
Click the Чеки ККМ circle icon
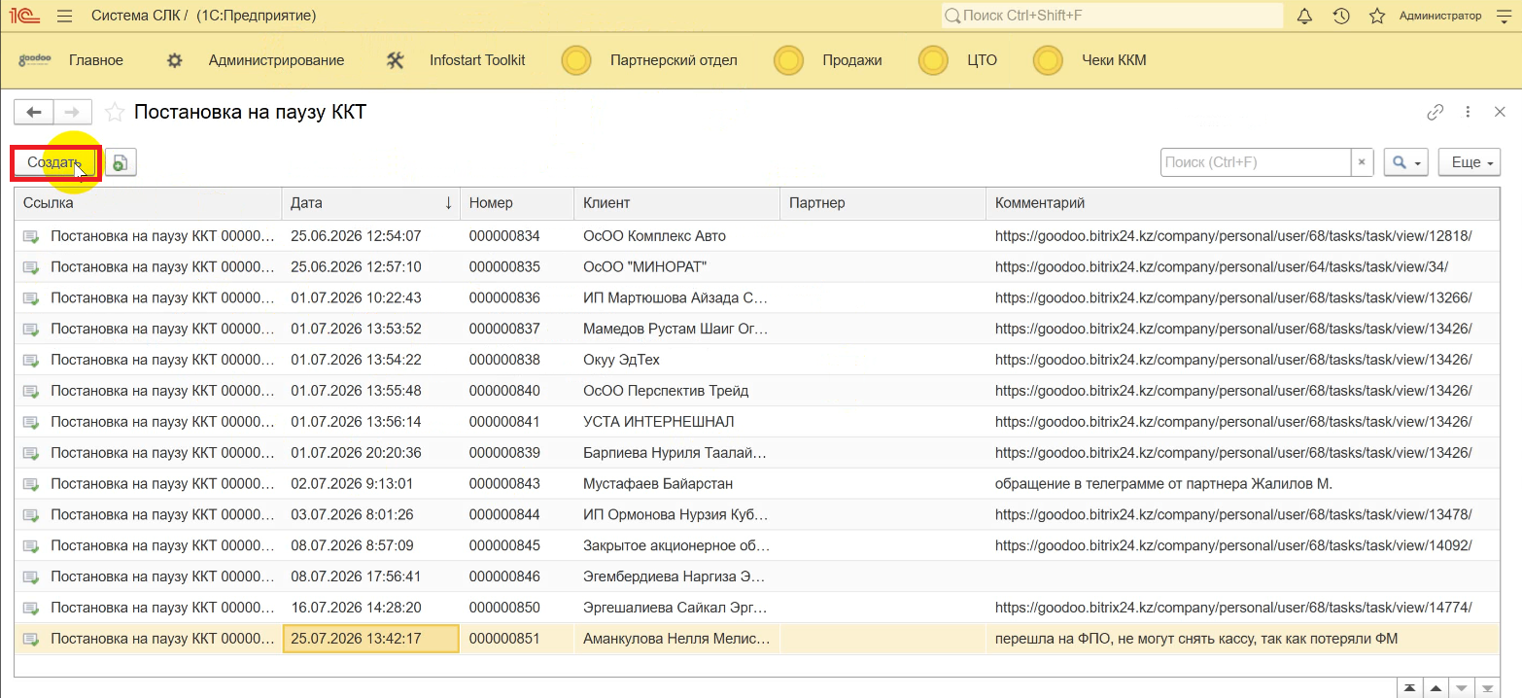(x=1048, y=60)
